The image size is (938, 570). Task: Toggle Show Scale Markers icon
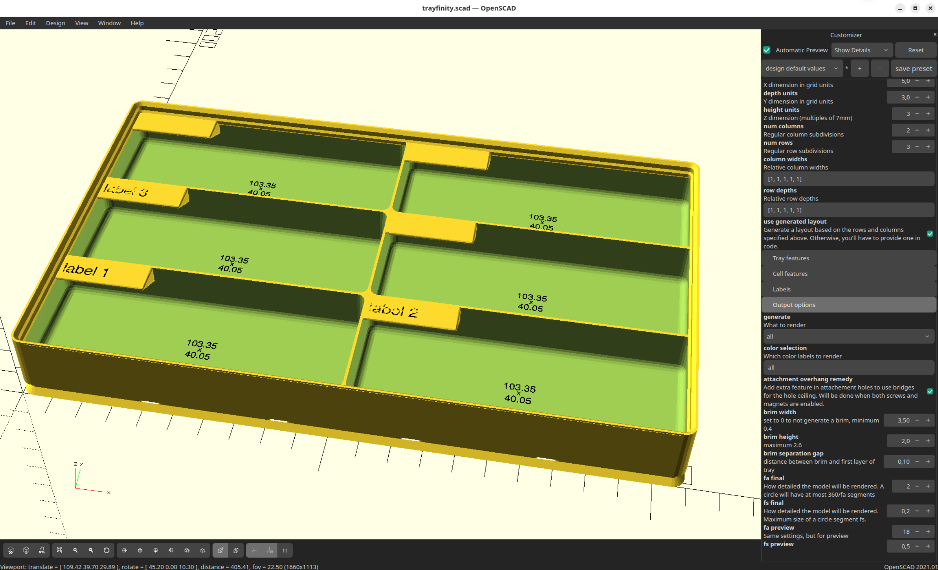tap(269, 550)
